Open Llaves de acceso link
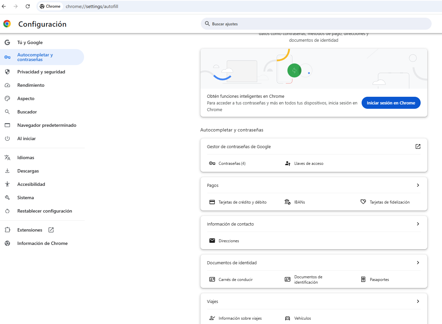This screenshot has width=442, height=324. 309,164
